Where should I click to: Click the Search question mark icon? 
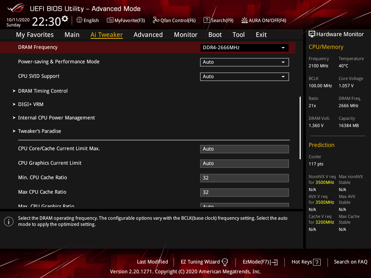(207, 20)
